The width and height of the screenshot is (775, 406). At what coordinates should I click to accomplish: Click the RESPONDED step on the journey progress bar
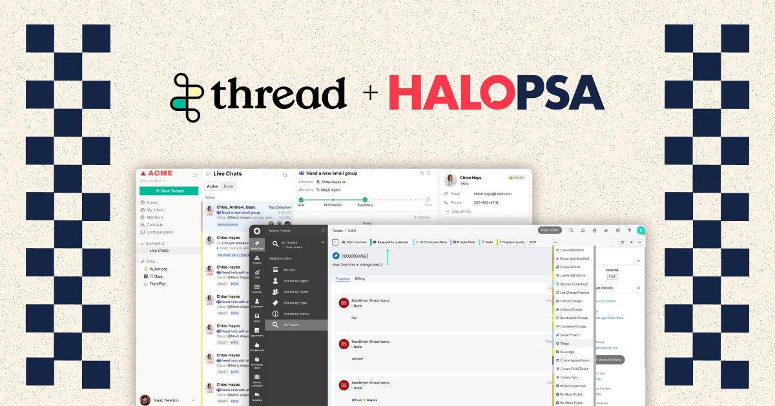332,198
